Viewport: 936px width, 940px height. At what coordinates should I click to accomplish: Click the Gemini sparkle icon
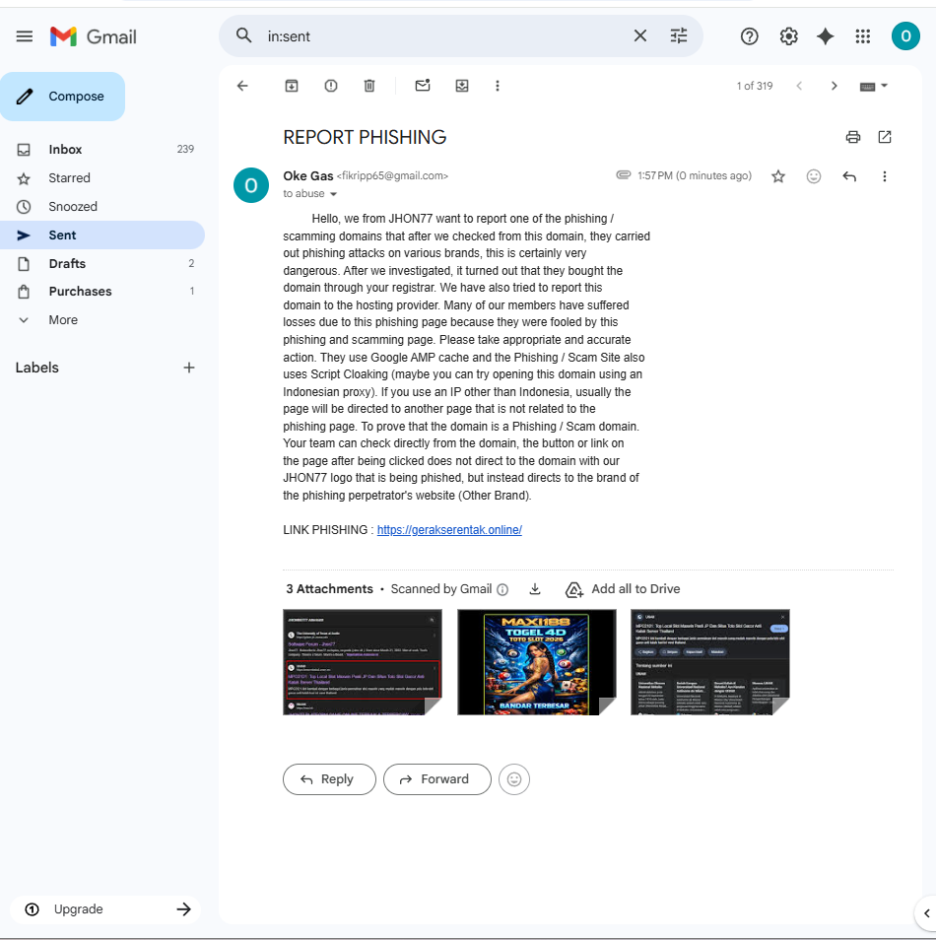[x=825, y=36]
